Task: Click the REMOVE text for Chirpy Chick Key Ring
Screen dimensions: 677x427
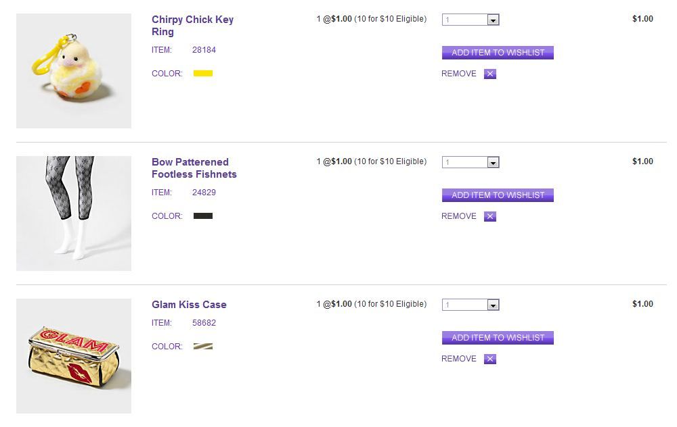Action: (x=459, y=74)
